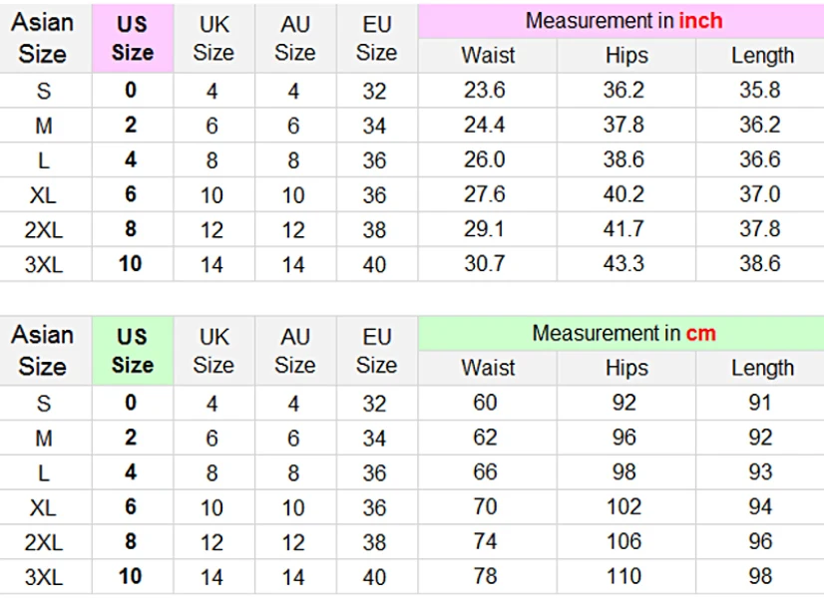Viewport: 824px width, 602px height.
Task: Click the 30.7 inch waist cell
Action: [485, 264]
